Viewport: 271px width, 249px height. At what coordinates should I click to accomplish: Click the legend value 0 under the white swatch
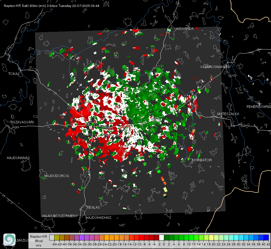pyautogui.click(x=164, y=244)
